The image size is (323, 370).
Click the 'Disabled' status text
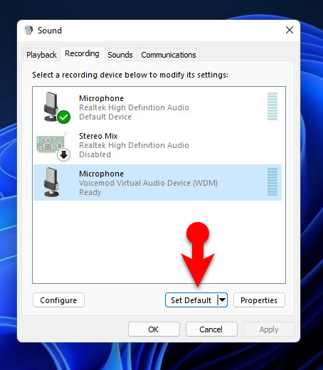point(95,154)
